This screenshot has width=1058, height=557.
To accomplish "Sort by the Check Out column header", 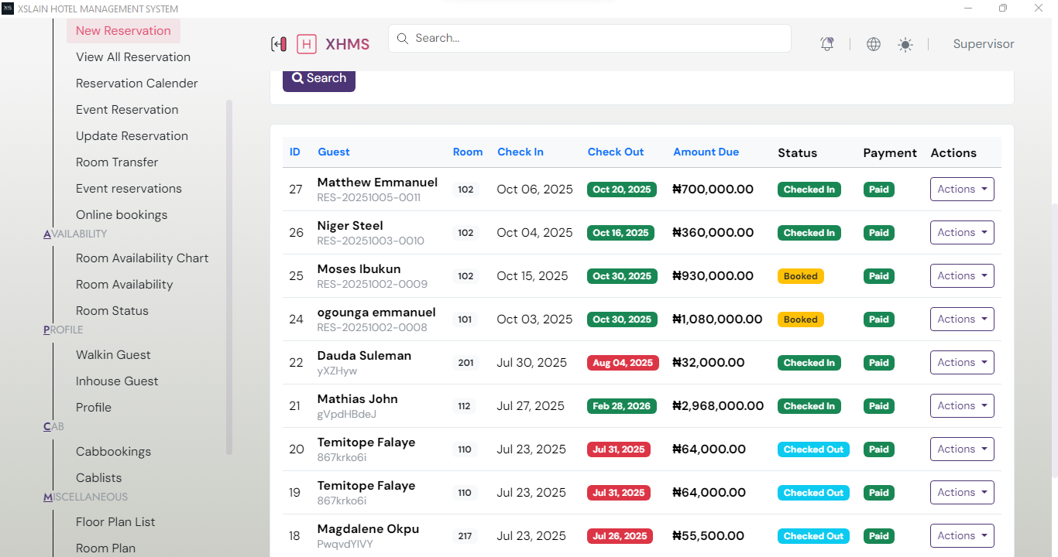I will 615,152.
